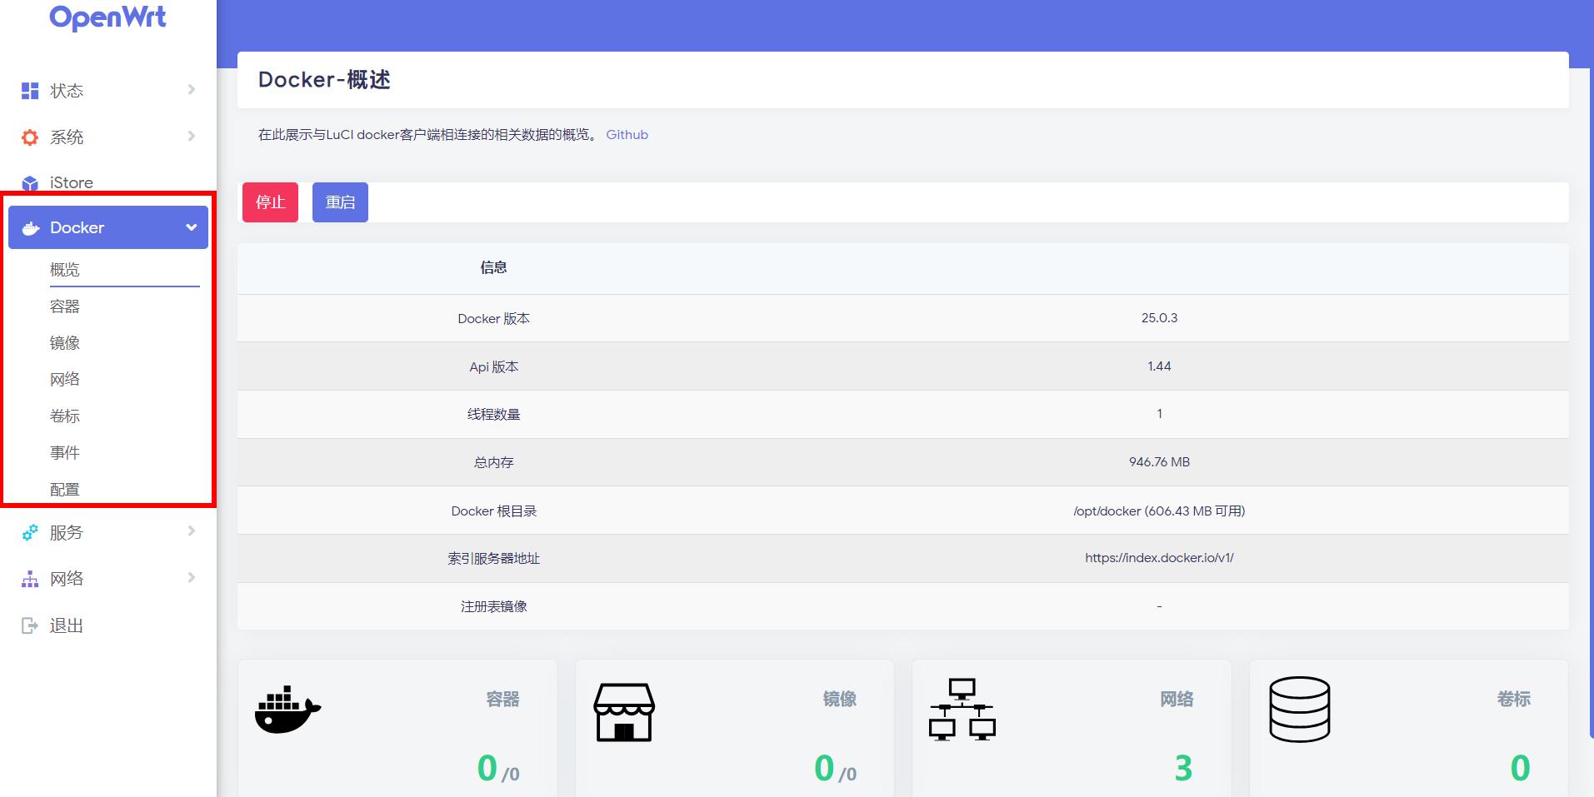Click the 容器 card title

click(503, 700)
